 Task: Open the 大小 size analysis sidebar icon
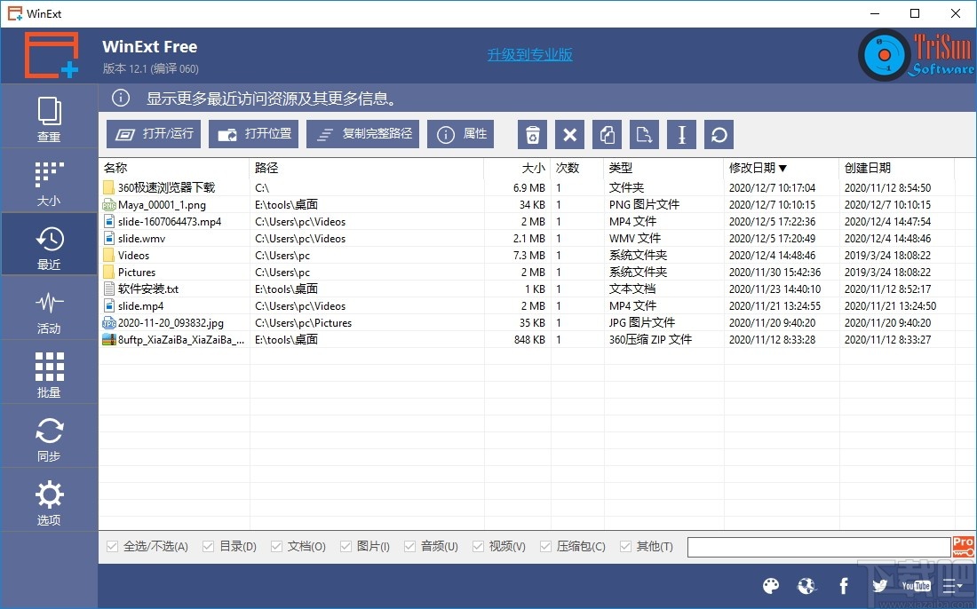49,180
